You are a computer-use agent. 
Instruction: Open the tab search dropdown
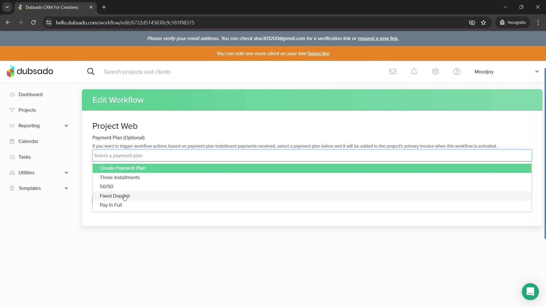(x=7, y=7)
